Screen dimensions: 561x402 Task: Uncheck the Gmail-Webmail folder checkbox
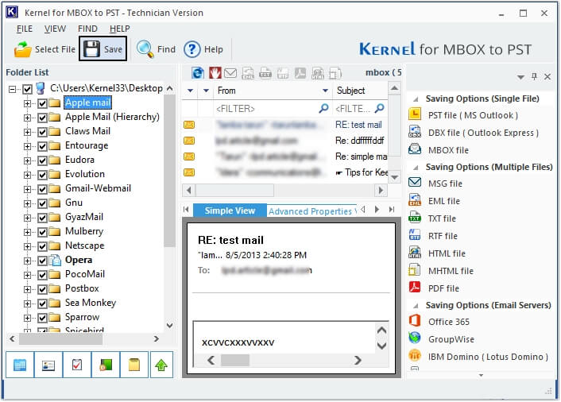[x=42, y=189]
